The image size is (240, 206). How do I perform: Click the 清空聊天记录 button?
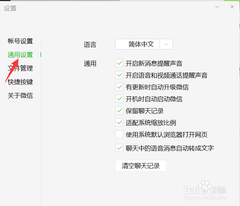141,165
